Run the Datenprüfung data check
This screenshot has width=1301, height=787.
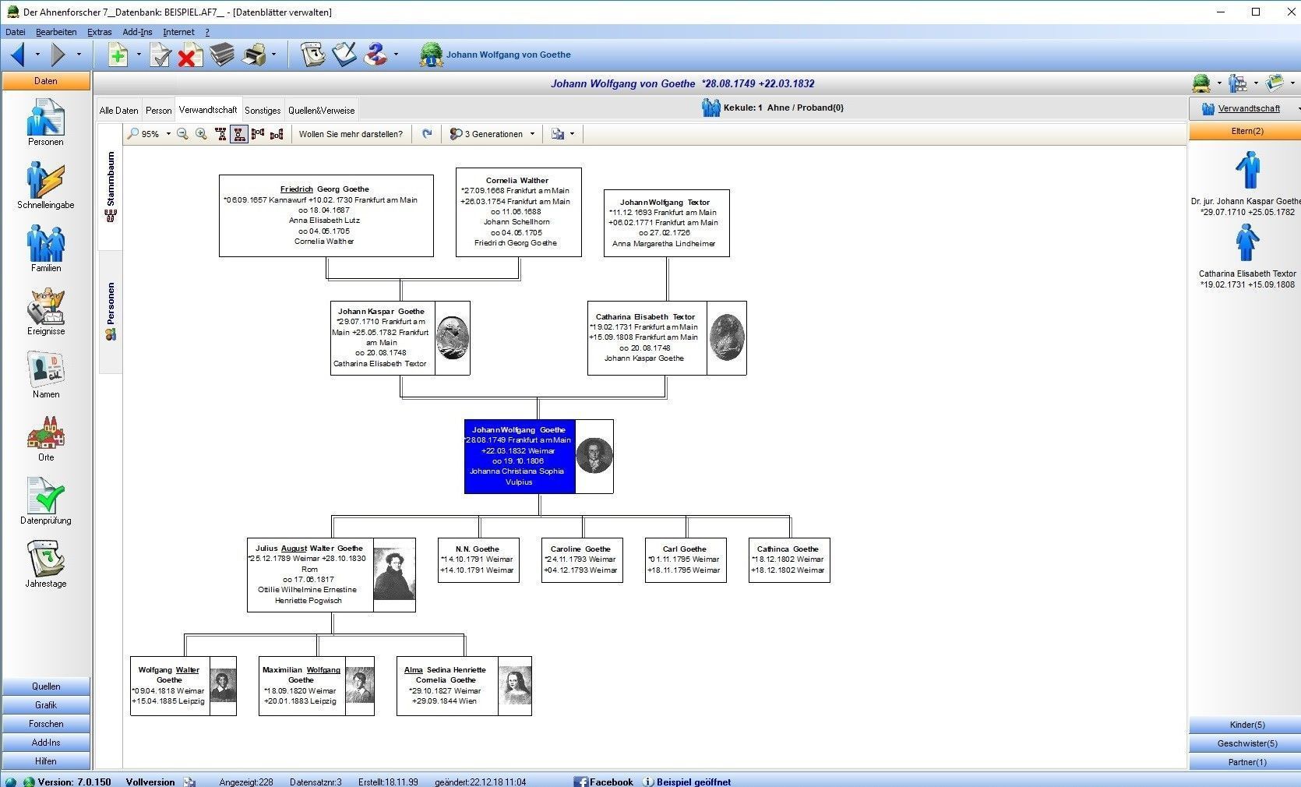point(45,501)
